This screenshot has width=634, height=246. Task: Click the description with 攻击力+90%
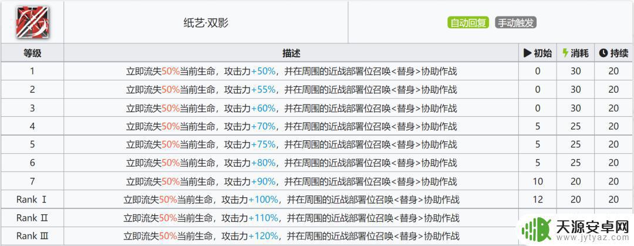pyautogui.click(x=291, y=181)
